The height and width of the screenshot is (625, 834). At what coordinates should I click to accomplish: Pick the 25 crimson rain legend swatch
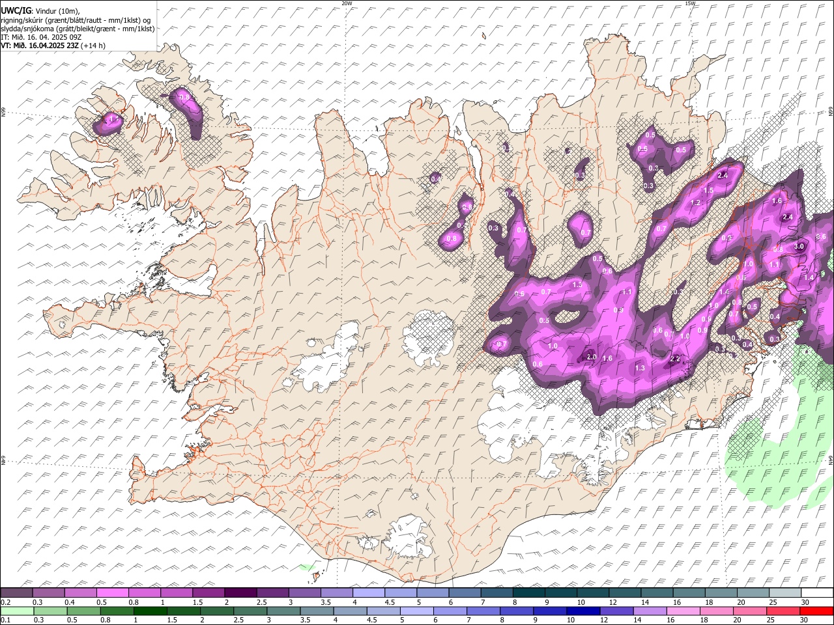[x=783, y=611]
